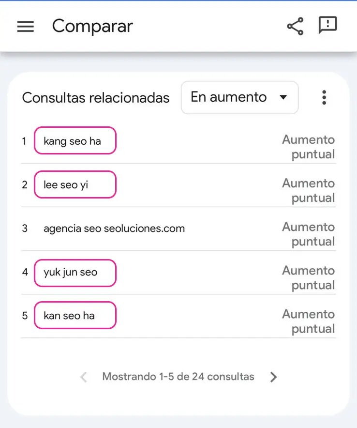Open the three-dot options for Consultas relacionadas
This screenshot has height=428, width=357.
pos(324,97)
